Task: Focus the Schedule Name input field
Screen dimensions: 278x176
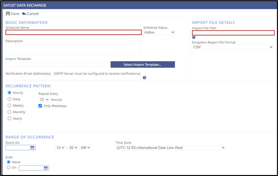Action: [x=74, y=32]
